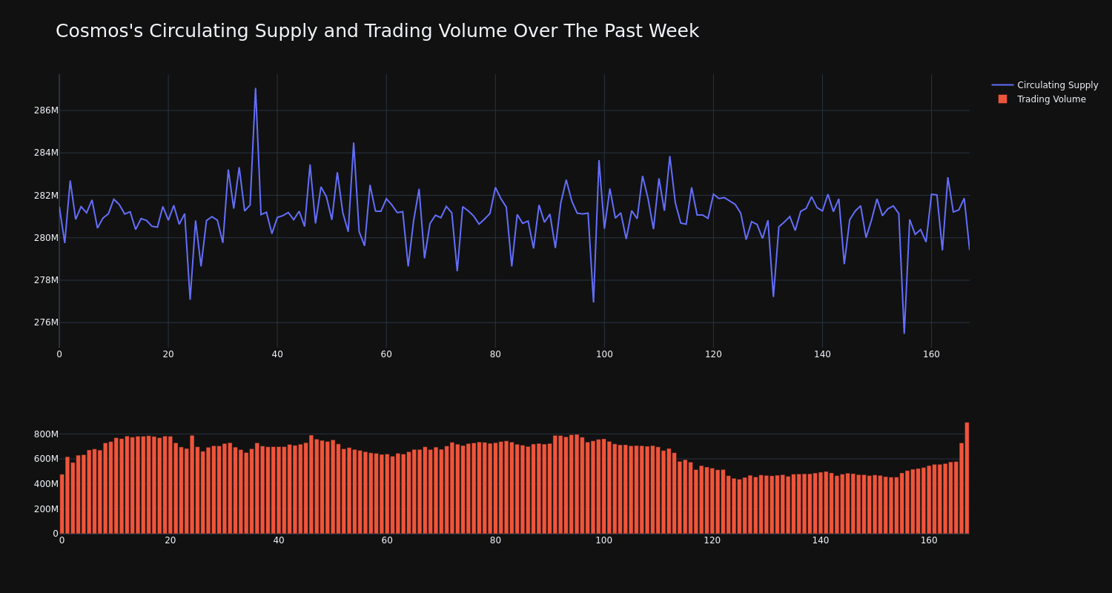Click the 400M volume axis label
Image resolution: width=1112 pixels, height=593 pixels.
click(x=46, y=484)
